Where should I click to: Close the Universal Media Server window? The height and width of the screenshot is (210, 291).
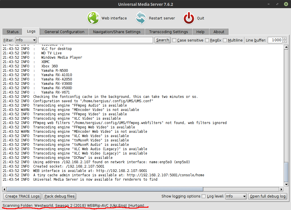point(286,4)
